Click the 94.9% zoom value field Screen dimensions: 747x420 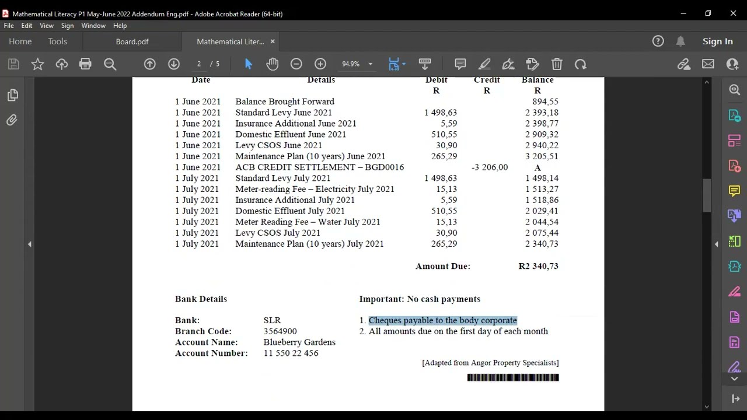click(x=351, y=64)
